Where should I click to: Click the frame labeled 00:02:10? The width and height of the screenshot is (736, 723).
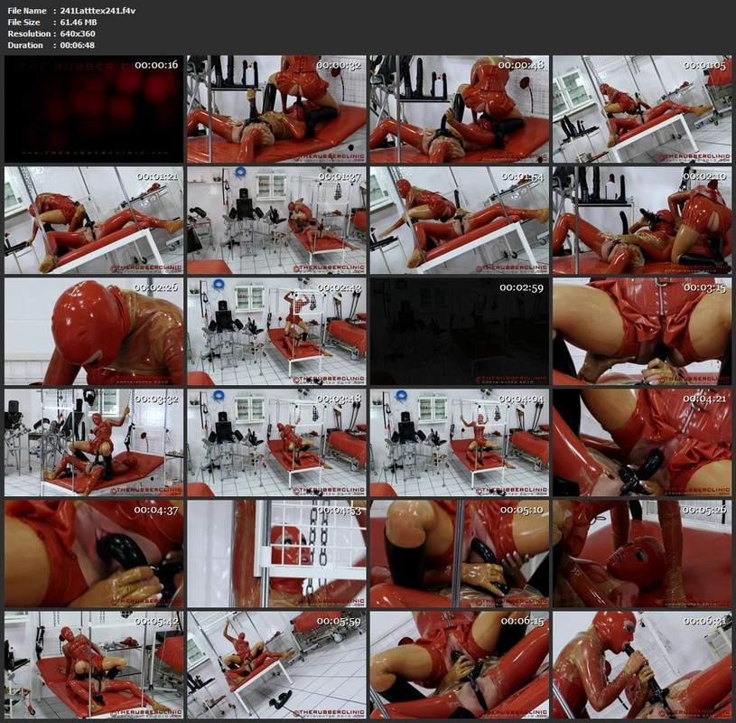coord(642,221)
